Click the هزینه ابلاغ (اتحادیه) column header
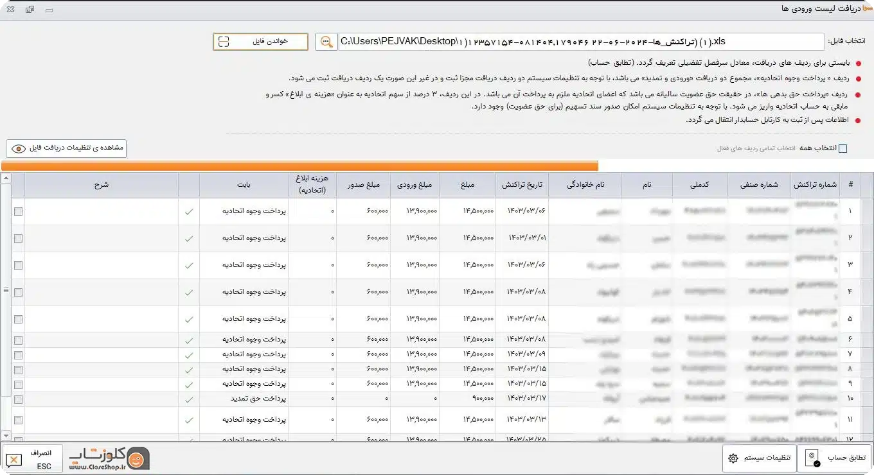Image resolution: width=874 pixels, height=475 pixels. pos(312,185)
